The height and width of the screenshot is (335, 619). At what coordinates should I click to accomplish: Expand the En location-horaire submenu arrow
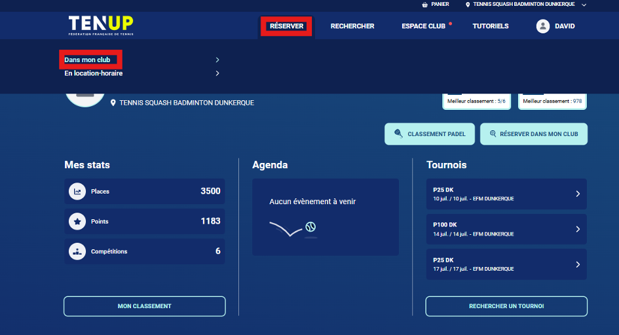(x=217, y=73)
